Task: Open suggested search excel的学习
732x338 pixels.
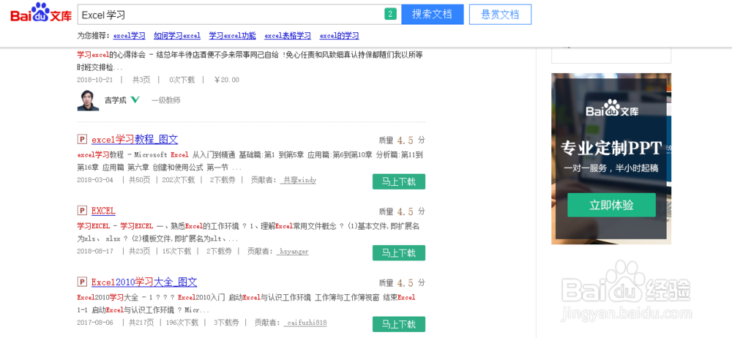Action: click(x=340, y=35)
